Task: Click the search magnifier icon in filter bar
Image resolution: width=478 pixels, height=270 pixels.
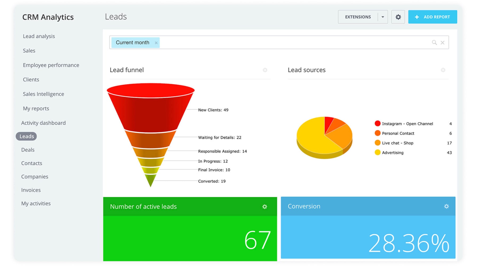Action: tap(434, 43)
